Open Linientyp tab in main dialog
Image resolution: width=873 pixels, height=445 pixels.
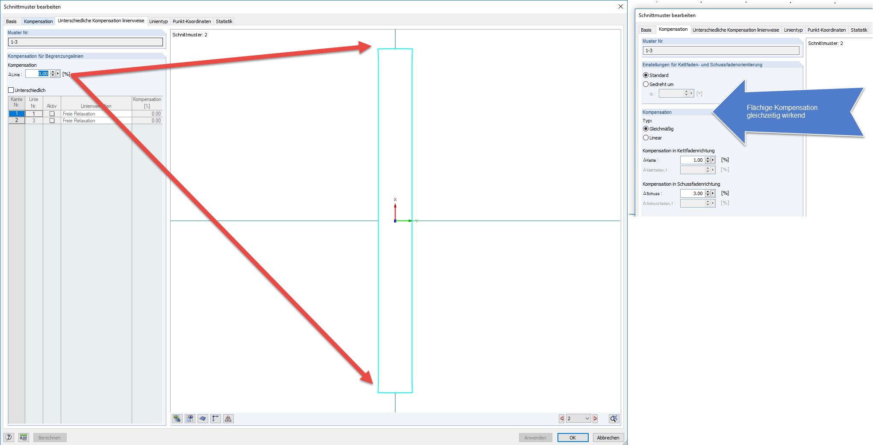(x=158, y=21)
